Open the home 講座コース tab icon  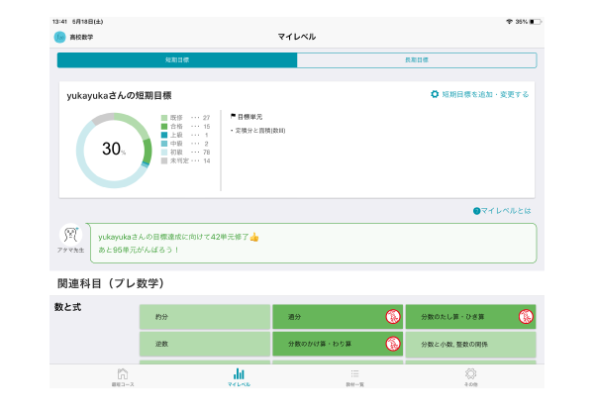[122, 374]
